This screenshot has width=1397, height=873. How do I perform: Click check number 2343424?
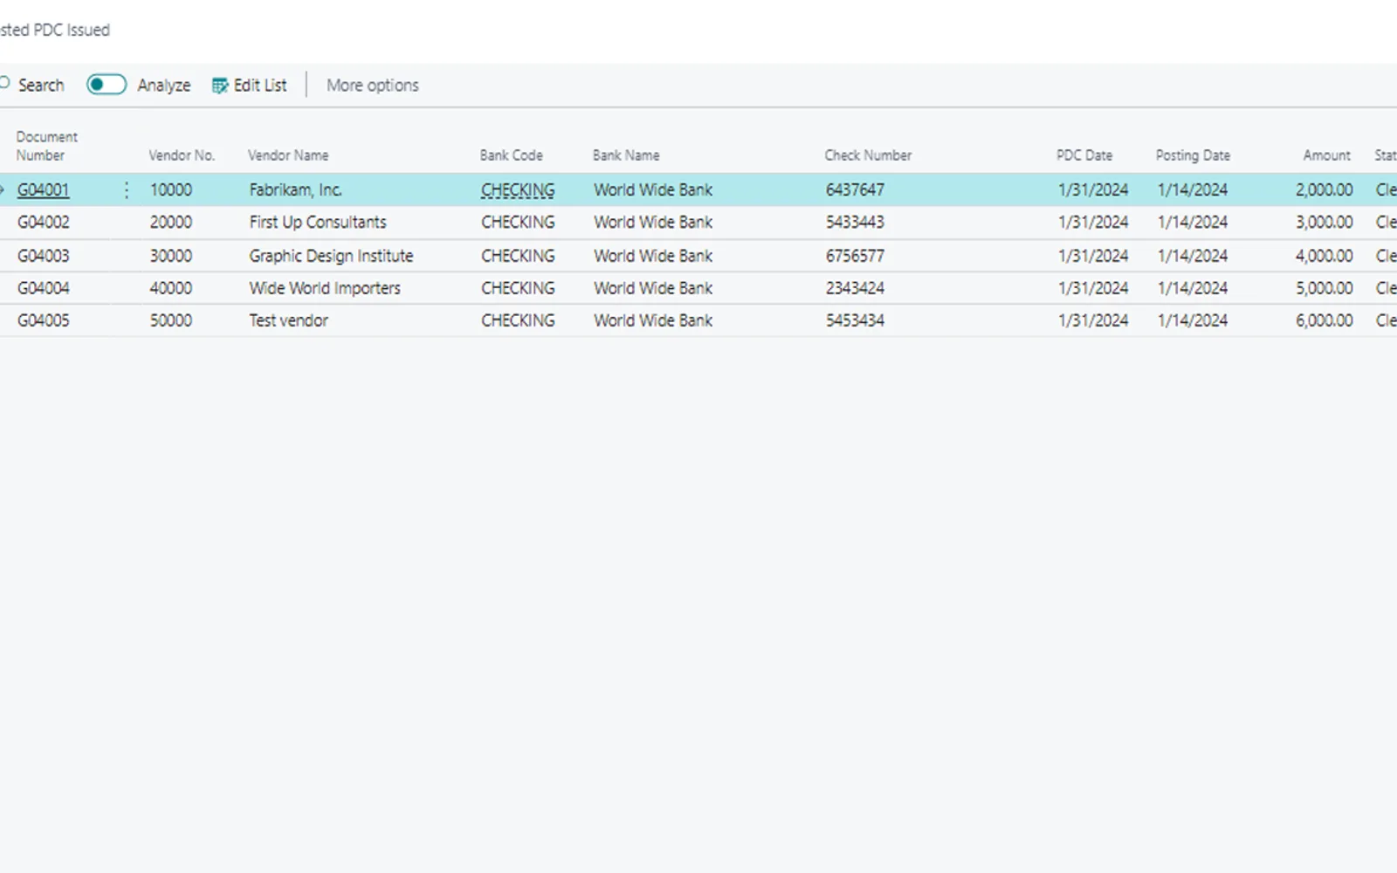coord(855,288)
